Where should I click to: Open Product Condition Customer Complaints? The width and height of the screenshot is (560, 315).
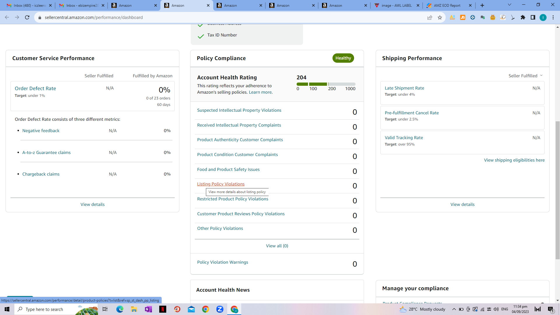[237, 155]
